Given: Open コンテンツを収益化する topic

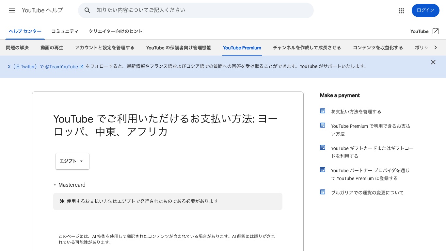Looking at the screenshot, I should tap(378, 48).
